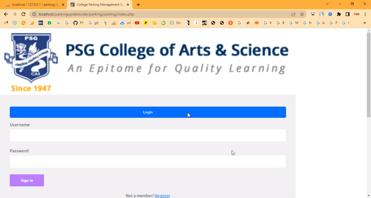The height and width of the screenshot is (198, 371).
Task: Follow the Register link
Action: pos(162,195)
